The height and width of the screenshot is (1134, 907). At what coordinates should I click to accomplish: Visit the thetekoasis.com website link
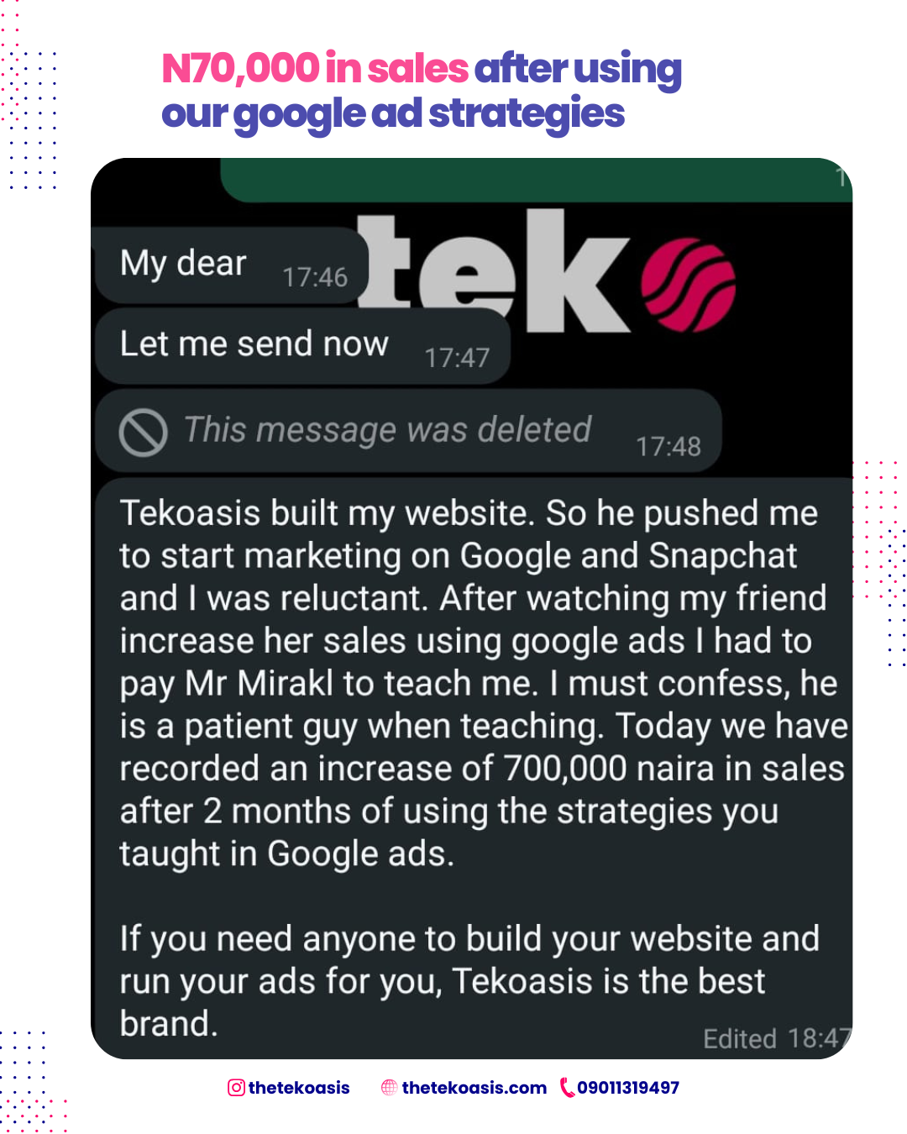[474, 1088]
